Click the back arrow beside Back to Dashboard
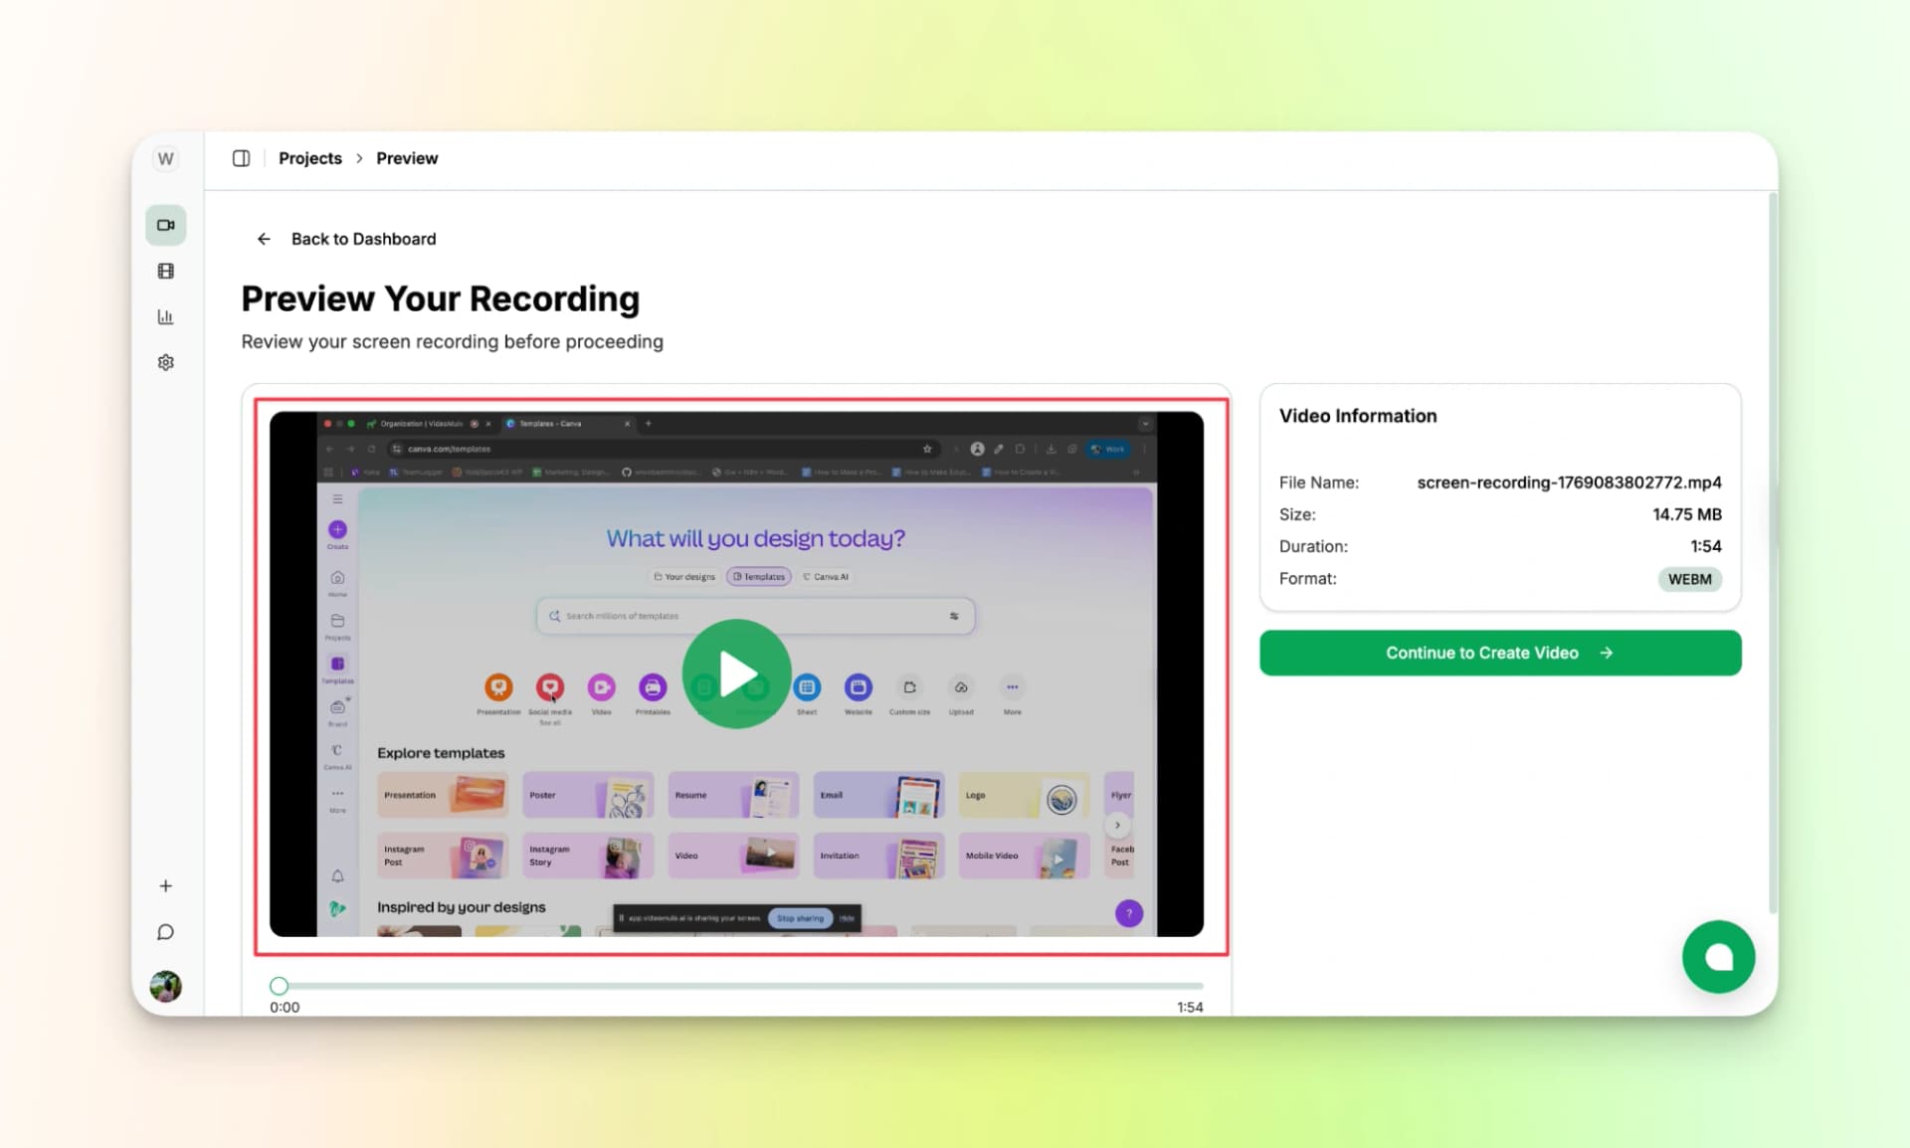 263,239
